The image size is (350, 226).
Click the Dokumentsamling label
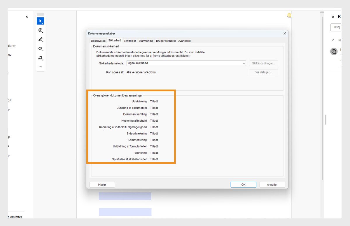tap(135, 114)
